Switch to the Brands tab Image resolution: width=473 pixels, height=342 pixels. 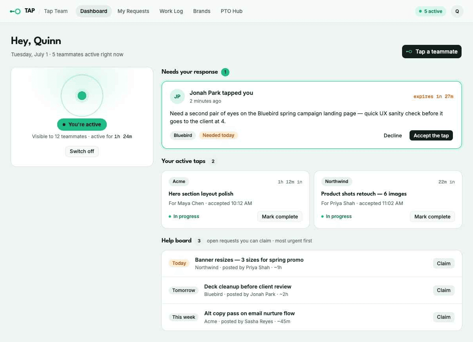click(202, 11)
